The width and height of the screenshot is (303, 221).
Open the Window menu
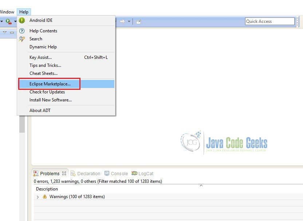coord(7,12)
